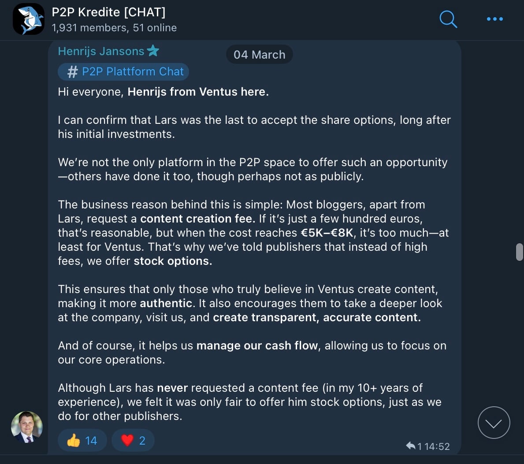Open the P2P Kredite [CHAT] group title
524x464 pixels.
pos(109,12)
